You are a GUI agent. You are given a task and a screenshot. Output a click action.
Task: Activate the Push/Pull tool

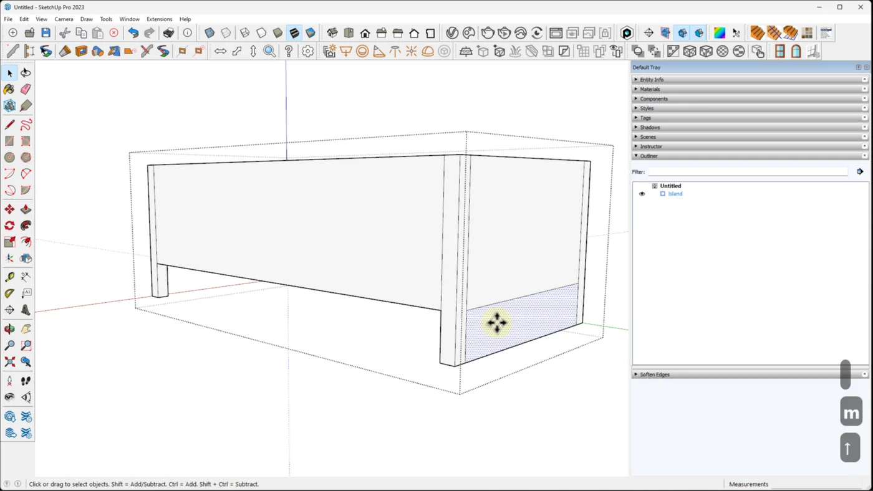[x=26, y=209]
